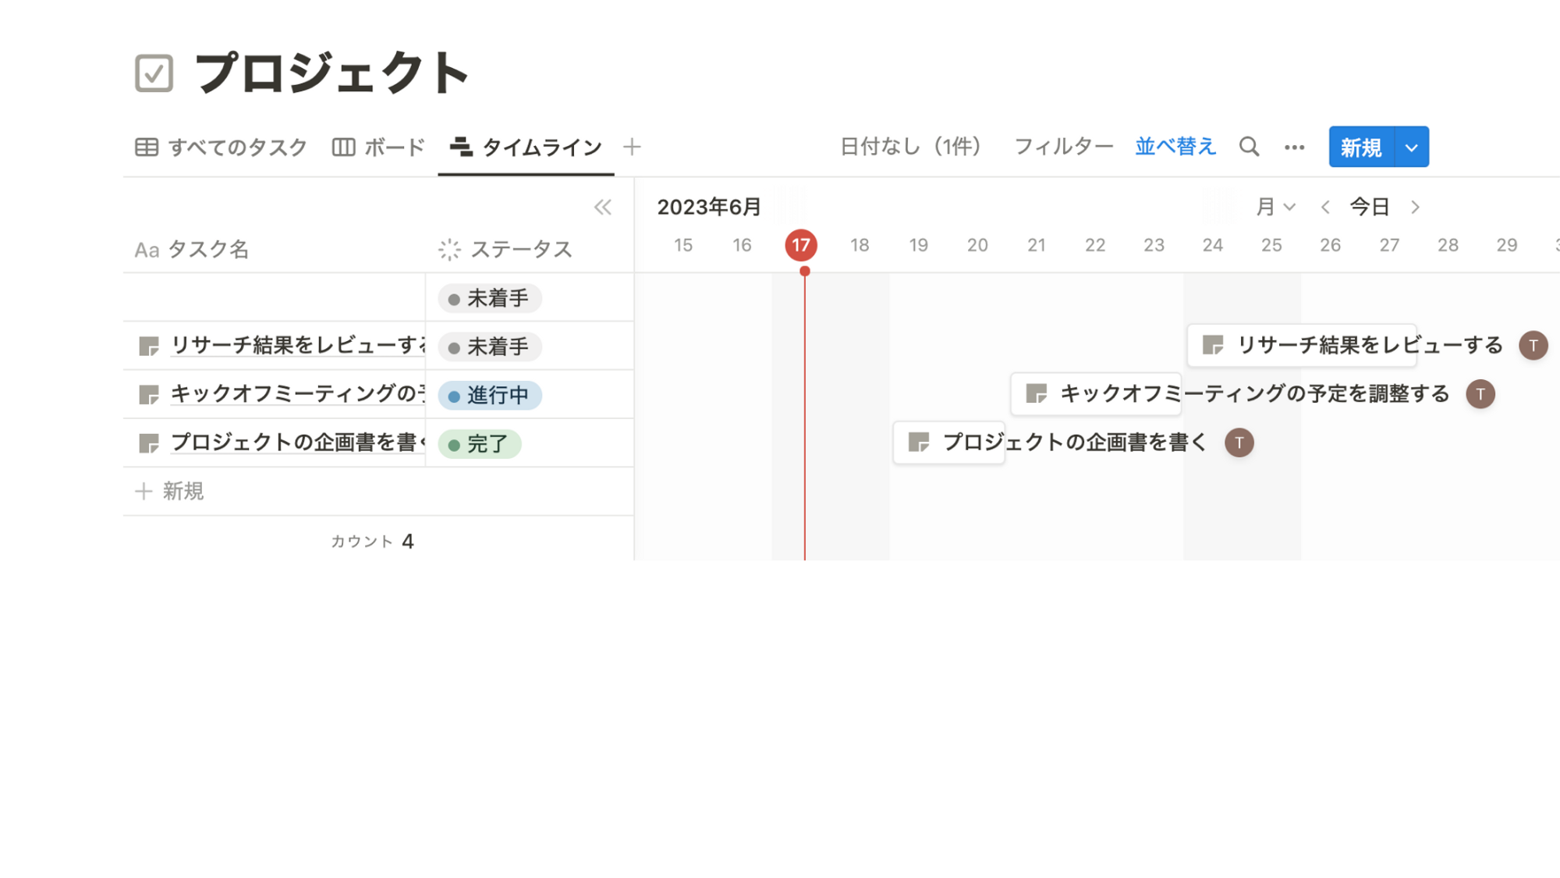Viewport: 1560px width, 878px height.
Task: Click the 進行中 status tag
Action: pos(490,396)
